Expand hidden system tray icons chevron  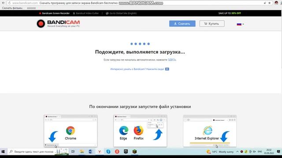click(x=237, y=152)
